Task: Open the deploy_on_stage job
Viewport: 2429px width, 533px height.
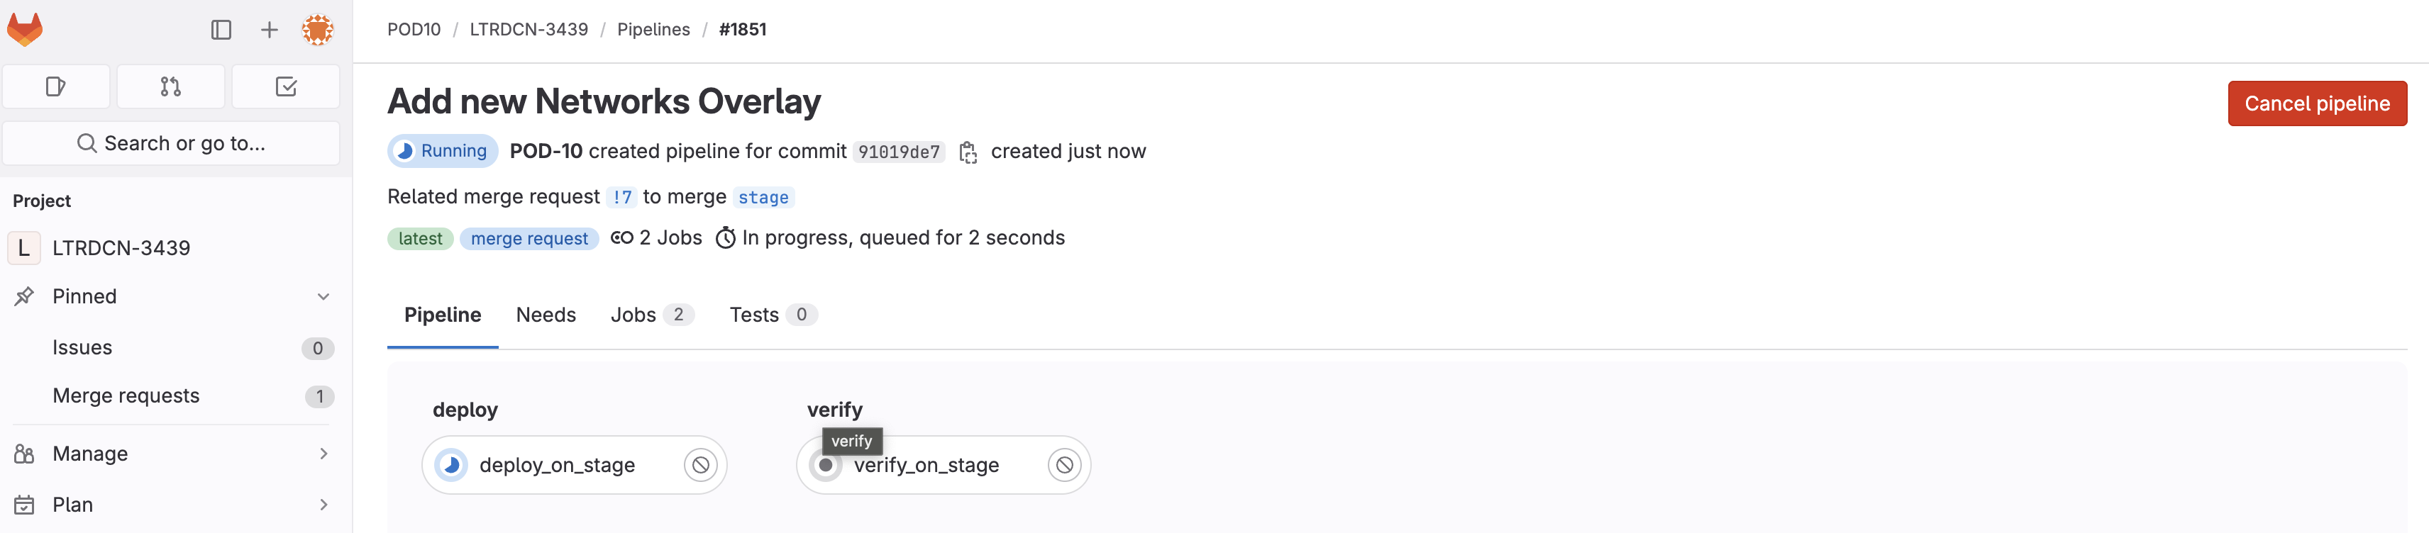Action: click(x=556, y=465)
